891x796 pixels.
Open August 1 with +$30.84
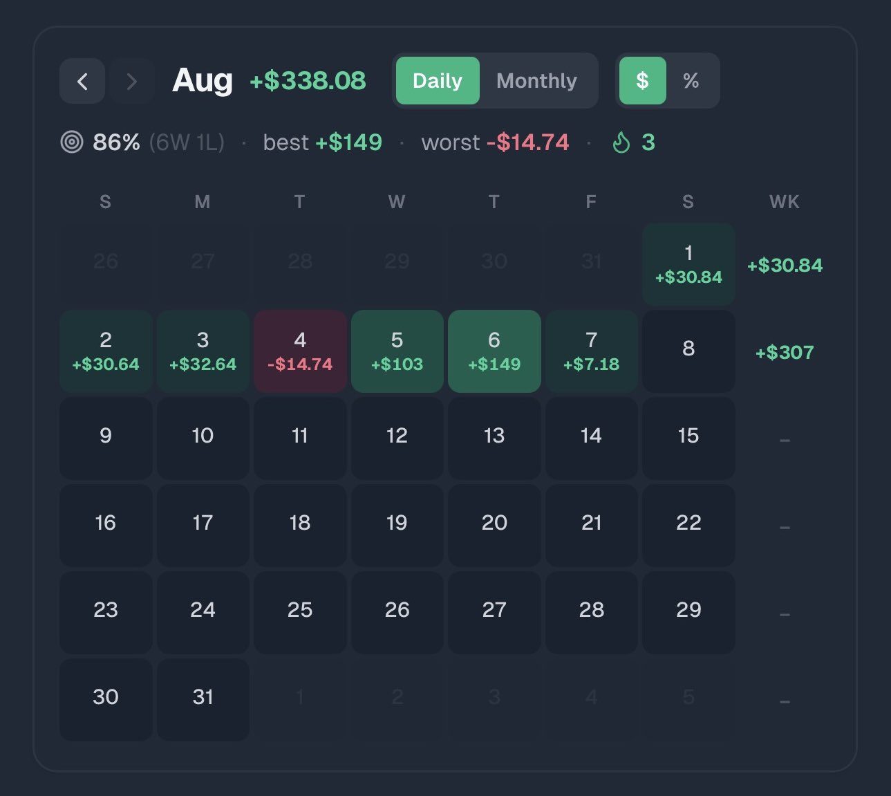(x=688, y=264)
